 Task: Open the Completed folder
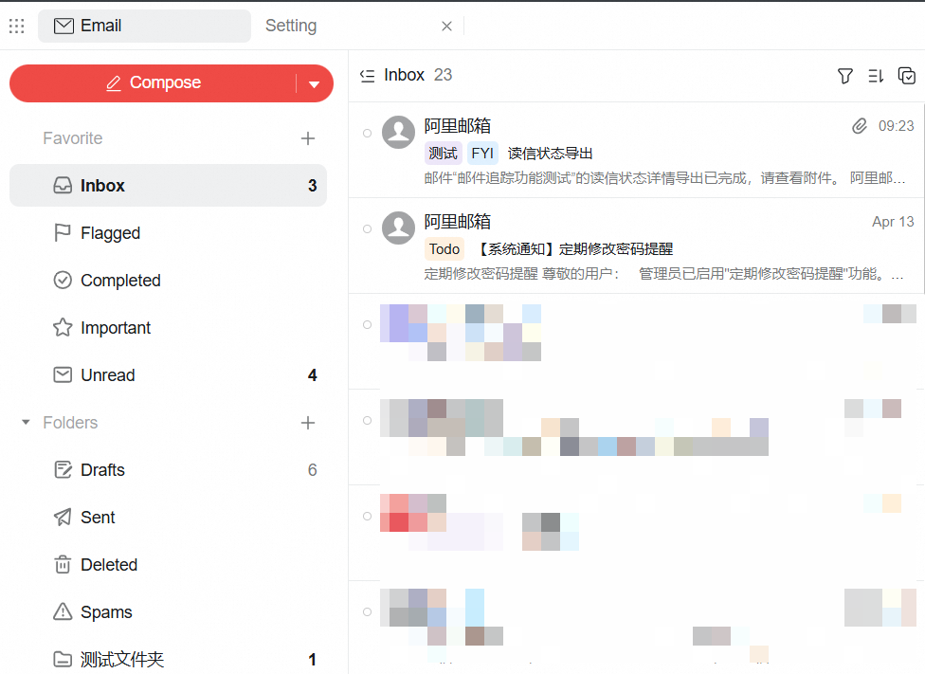(x=168, y=281)
